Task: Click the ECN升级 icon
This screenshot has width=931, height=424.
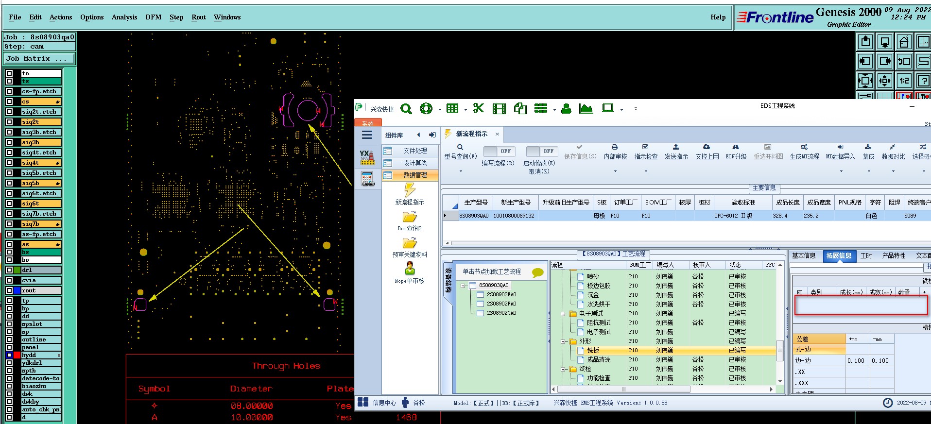Action: pos(736,147)
